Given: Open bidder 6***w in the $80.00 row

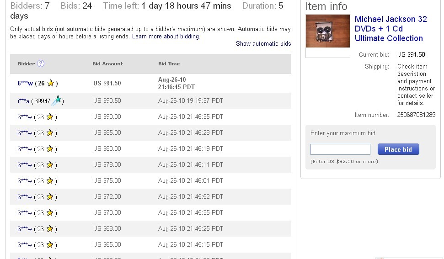Looking at the screenshot, I should (25, 149).
